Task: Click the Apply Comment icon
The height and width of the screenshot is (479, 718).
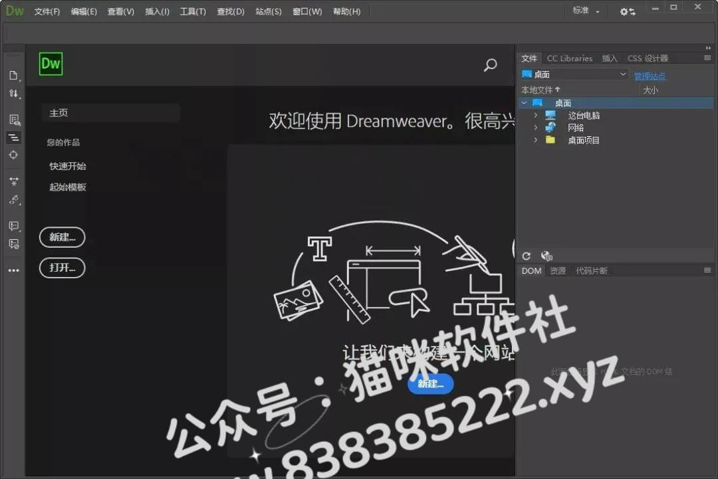Action: (14, 226)
